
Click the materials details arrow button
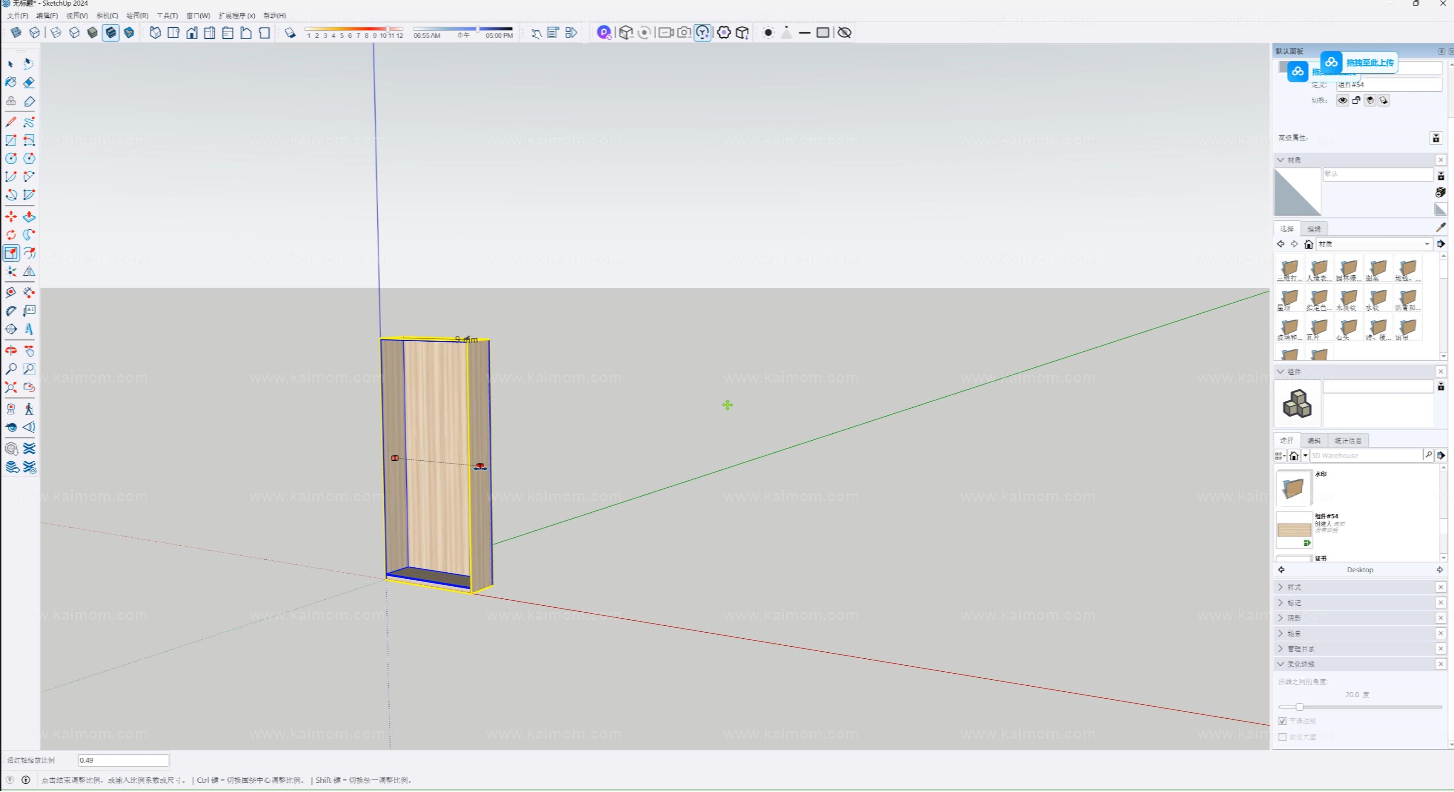pos(1441,244)
